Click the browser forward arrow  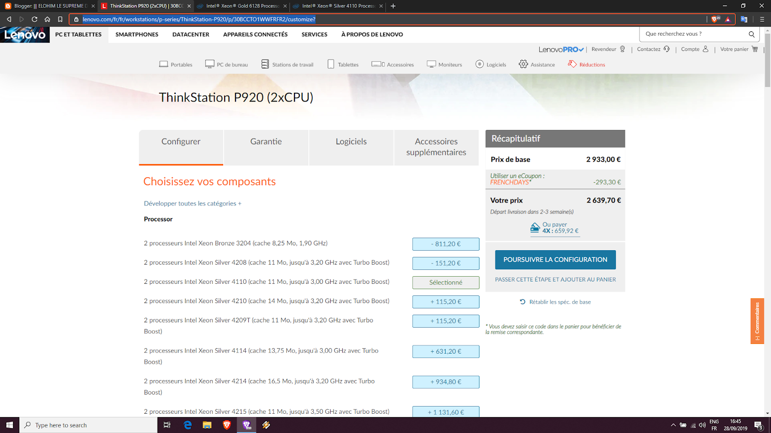pyautogui.click(x=22, y=19)
